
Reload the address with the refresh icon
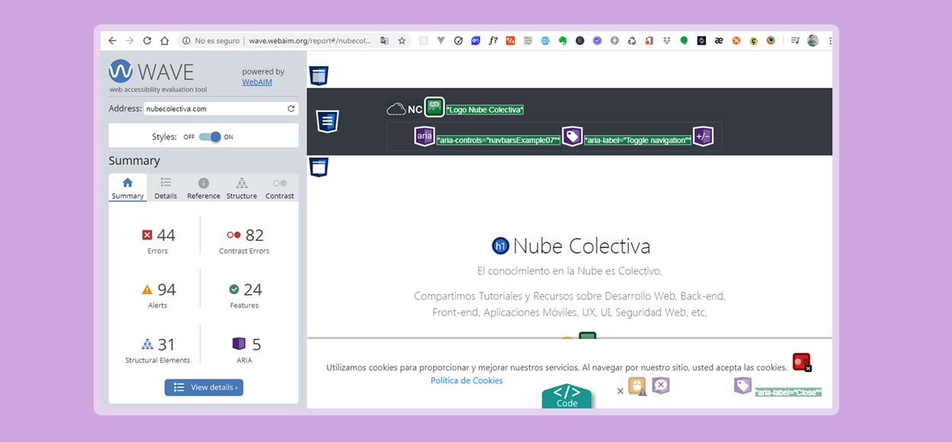[x=291, y=109]
